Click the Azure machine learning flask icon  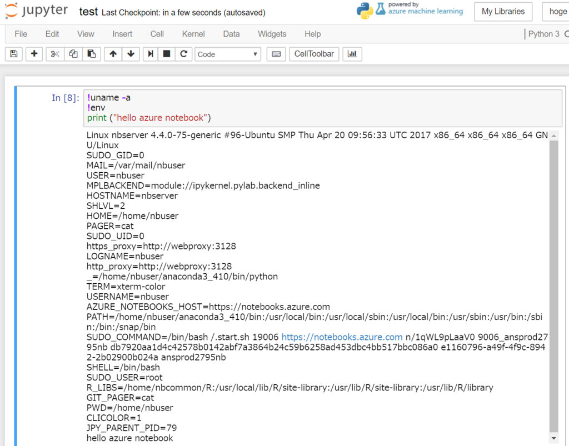(x=380, y=9)
